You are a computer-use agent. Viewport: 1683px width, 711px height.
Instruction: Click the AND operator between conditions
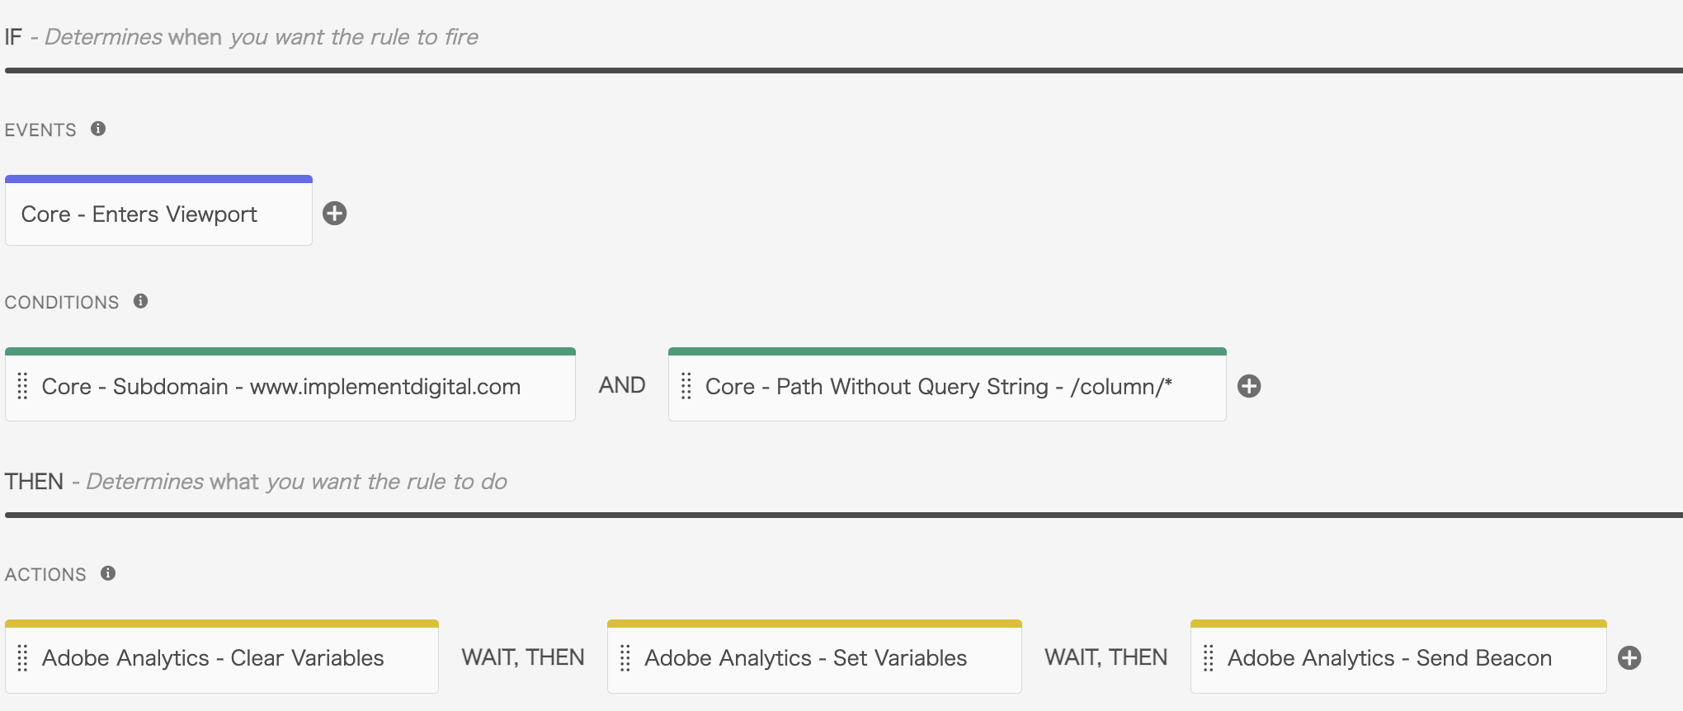tap(622, 385)
